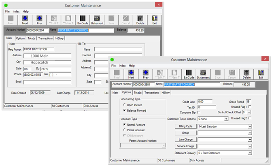Switch to Transactions tab in front window
Image resolution: width=272 pixels, height=166 pixels.
151,93
